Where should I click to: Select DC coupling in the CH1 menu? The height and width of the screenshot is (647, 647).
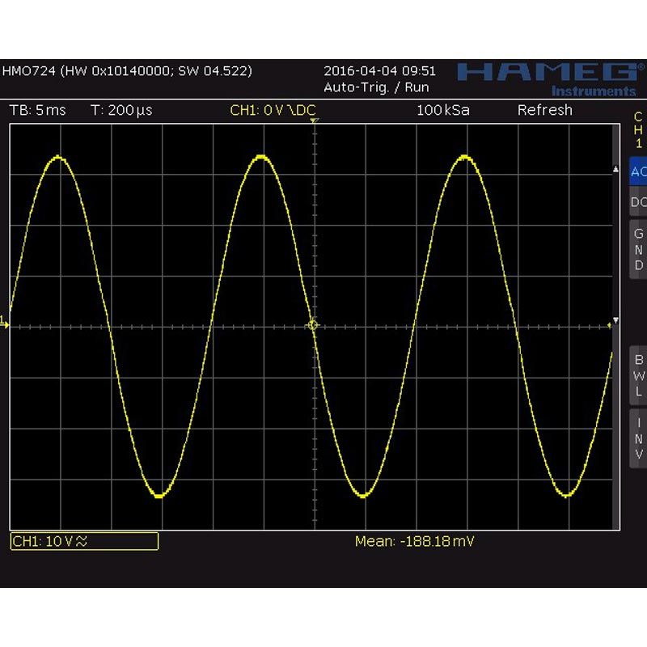coord(638,202)
